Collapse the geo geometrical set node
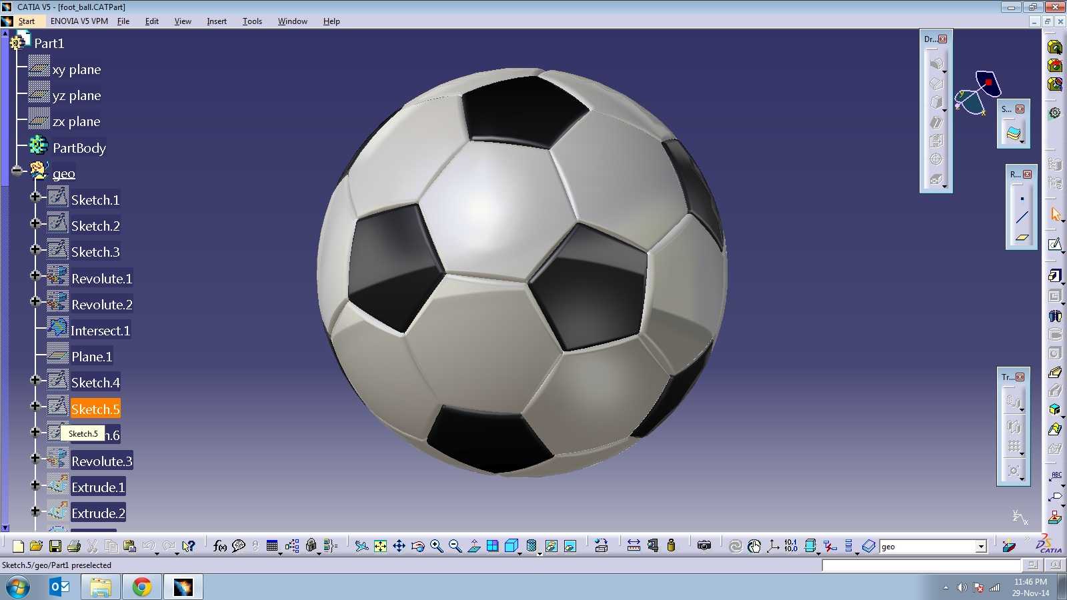 [17, 171]
